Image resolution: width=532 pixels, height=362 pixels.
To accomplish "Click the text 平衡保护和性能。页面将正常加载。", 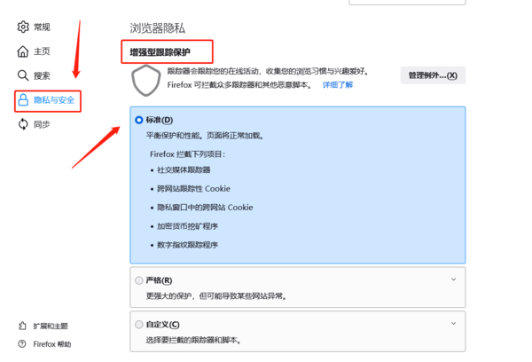I will coord(205,136).
